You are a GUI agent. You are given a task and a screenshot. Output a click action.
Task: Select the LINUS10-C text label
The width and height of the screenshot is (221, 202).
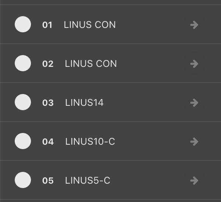(x=90, y=142)
